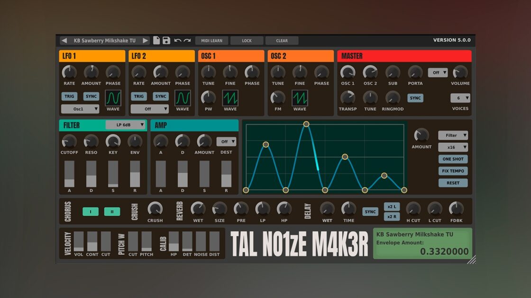The height and width of the screenshot is (298, 531).
Task: Click the undo arrow icon
Action: coord(177,41)
